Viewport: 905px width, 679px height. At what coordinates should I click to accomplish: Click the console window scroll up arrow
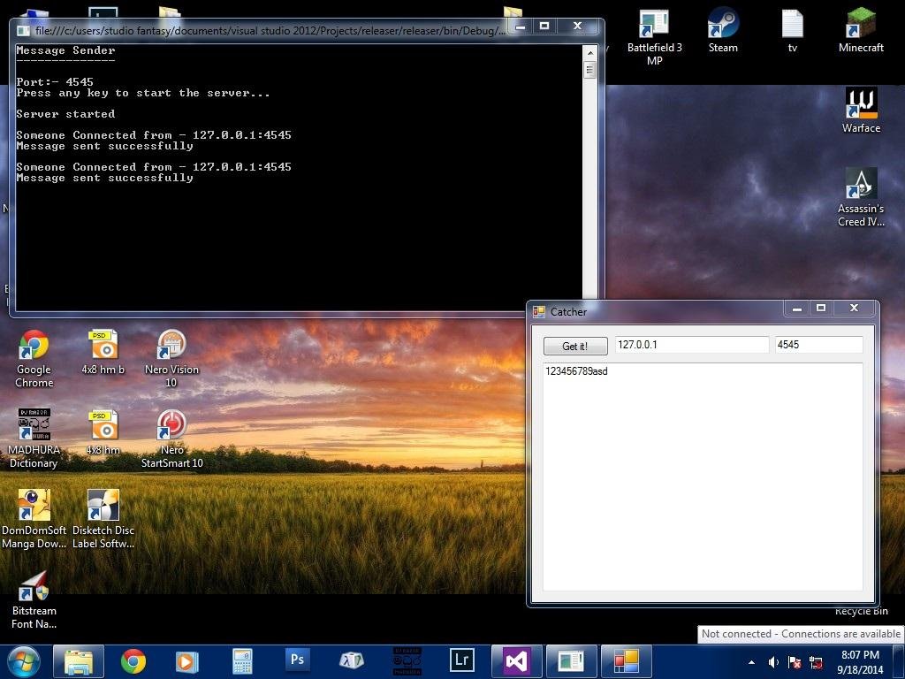[589, 52]
